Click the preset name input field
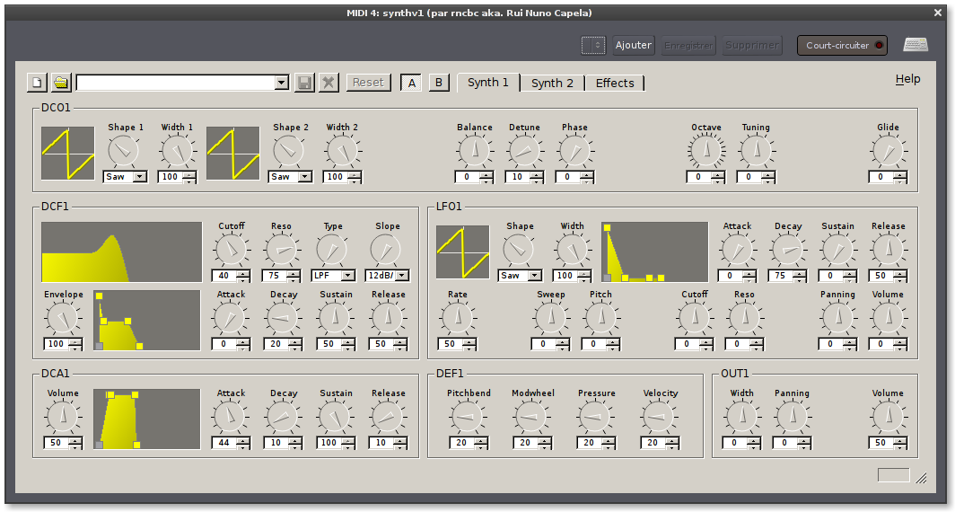Screen dimensions: 955x512 click(x=175, y=83)
